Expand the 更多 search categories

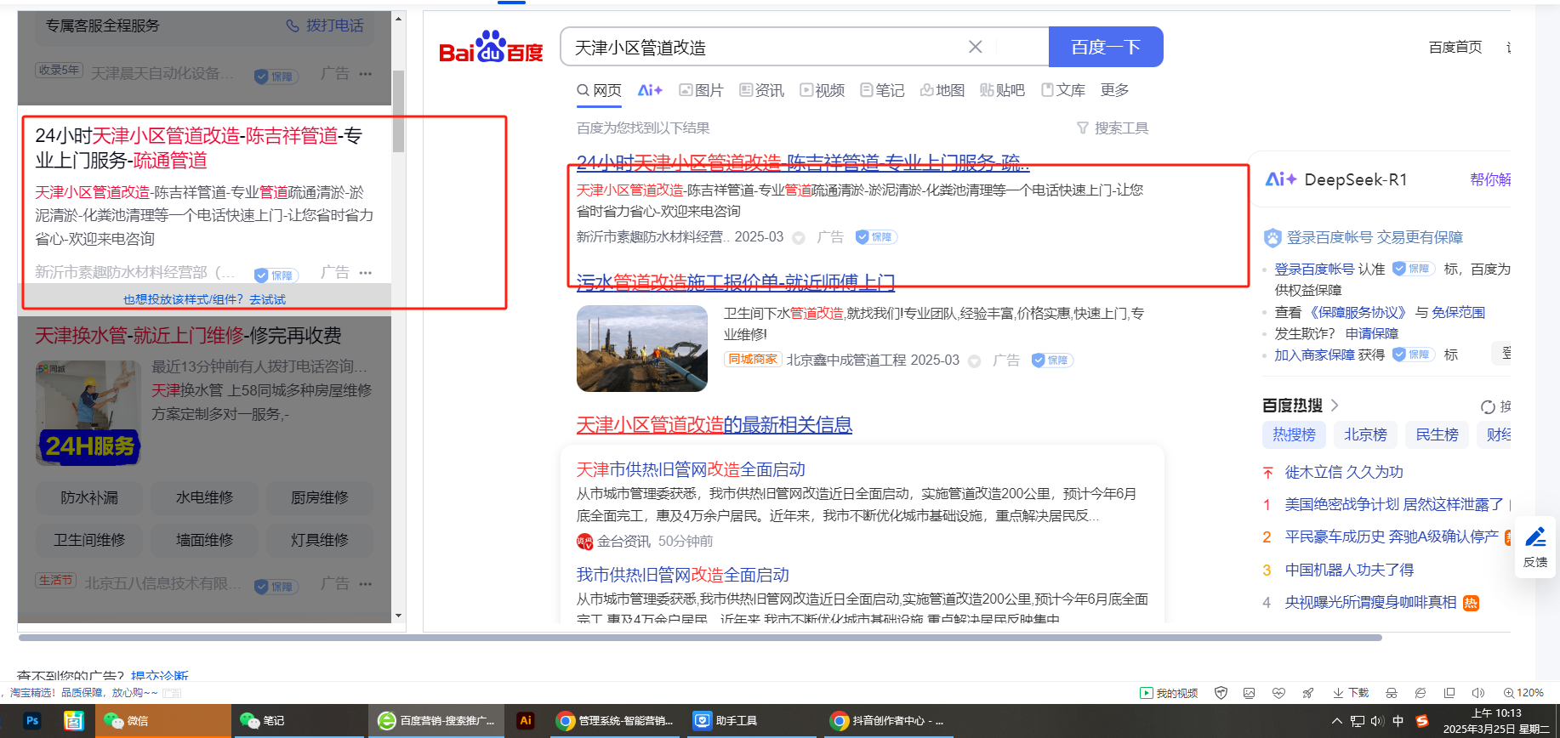coord(1114,90)
